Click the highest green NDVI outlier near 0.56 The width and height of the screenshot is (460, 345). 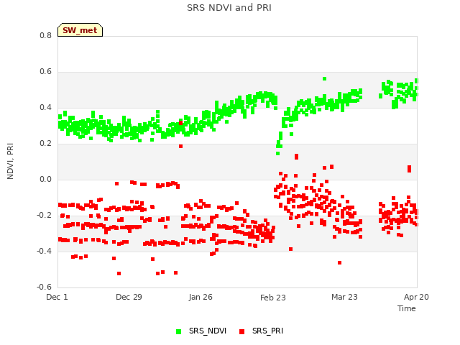point(324,78)
